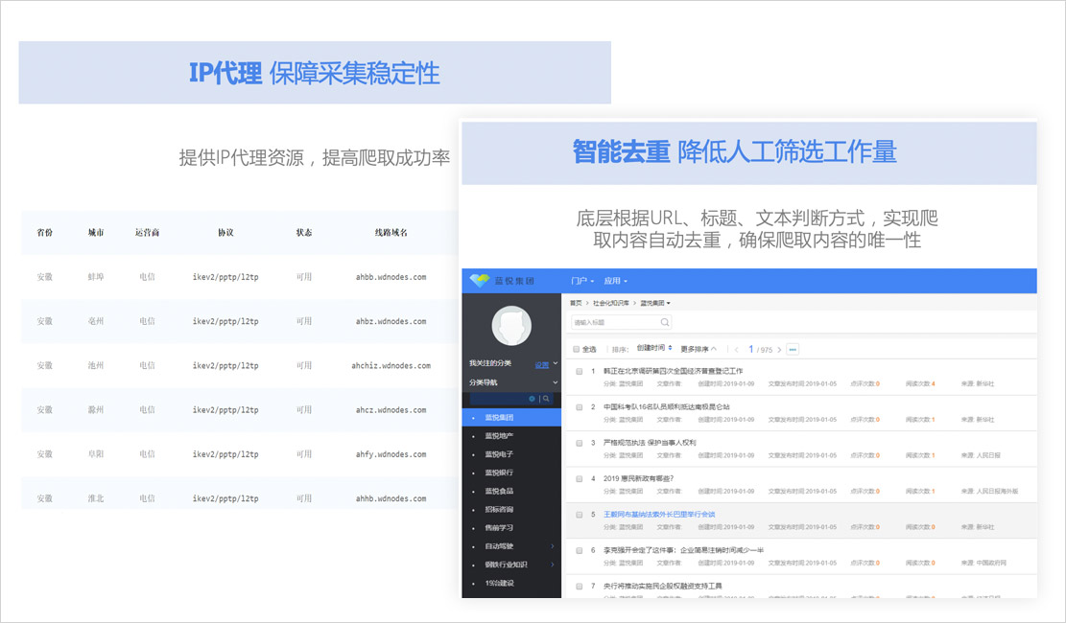Toggle the 全选 select-all checkbox

[577, 349]
